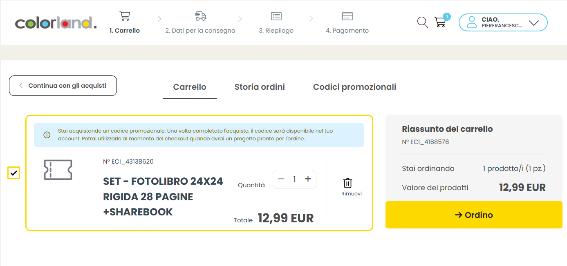The height and width of the screenshot is (266, 567).
Task: Decrease quantity with minus button
Action: pos(281,179)
